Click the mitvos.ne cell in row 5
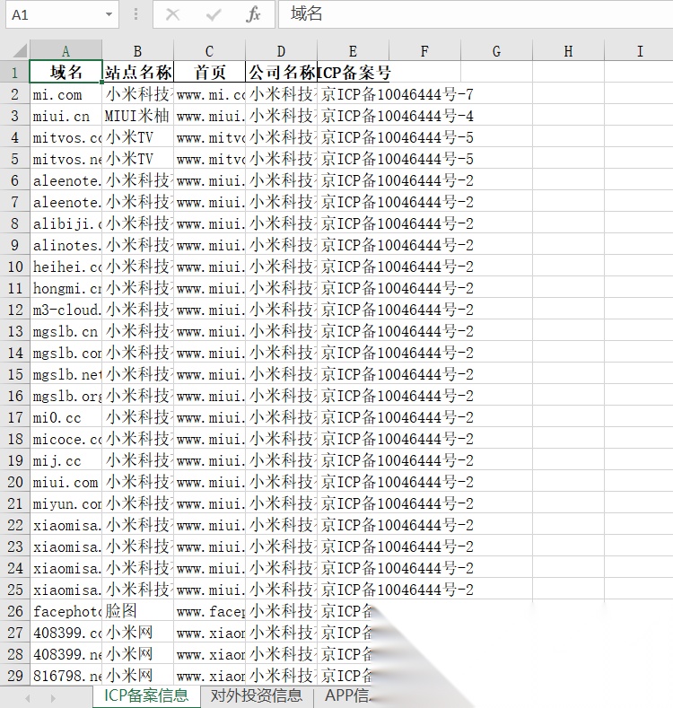Viewport: 673px width, 708px height. (66, 159)
